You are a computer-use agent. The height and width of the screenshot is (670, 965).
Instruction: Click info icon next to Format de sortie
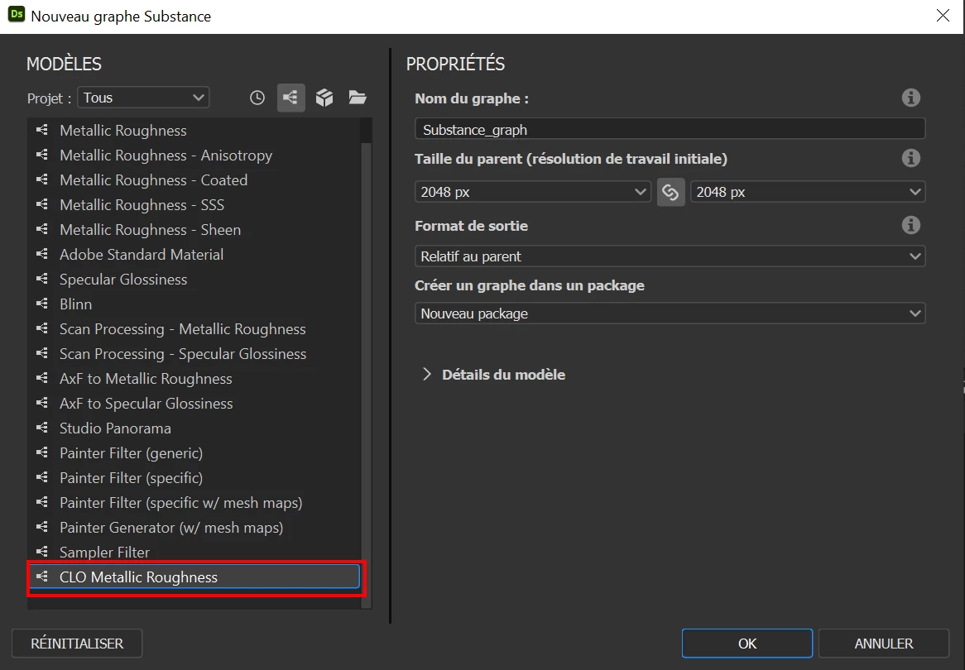point(911,225)
